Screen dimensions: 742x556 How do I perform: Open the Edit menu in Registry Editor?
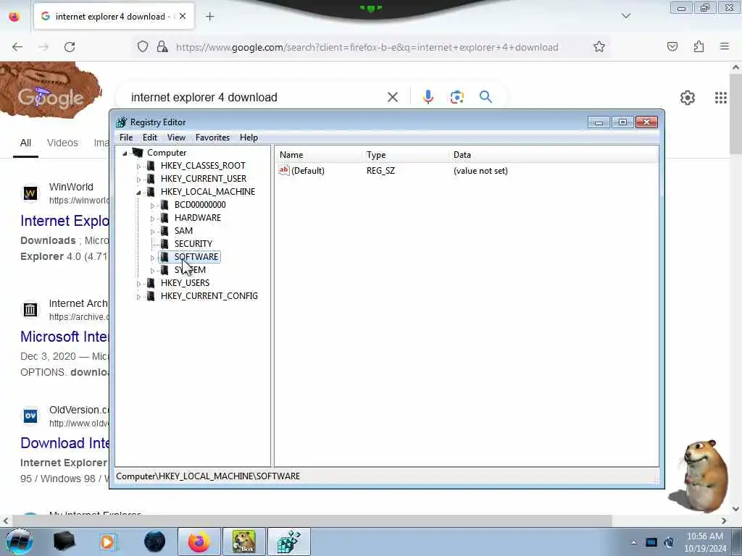(149, 138)
